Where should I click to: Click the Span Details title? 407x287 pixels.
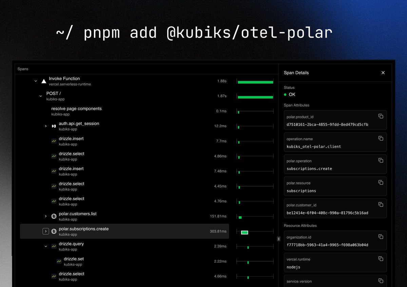tap(296, 73)
